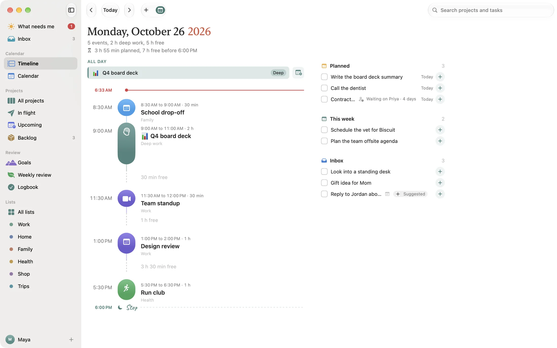Open note icon on Reply to Jordan task
Viewport: 557px width, 348px height.
point(387,194)
